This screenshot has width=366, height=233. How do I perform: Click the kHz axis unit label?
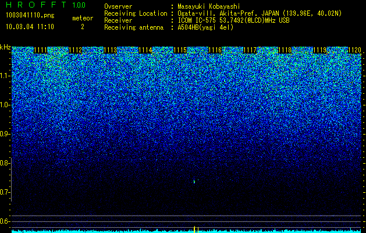[5, 47]
